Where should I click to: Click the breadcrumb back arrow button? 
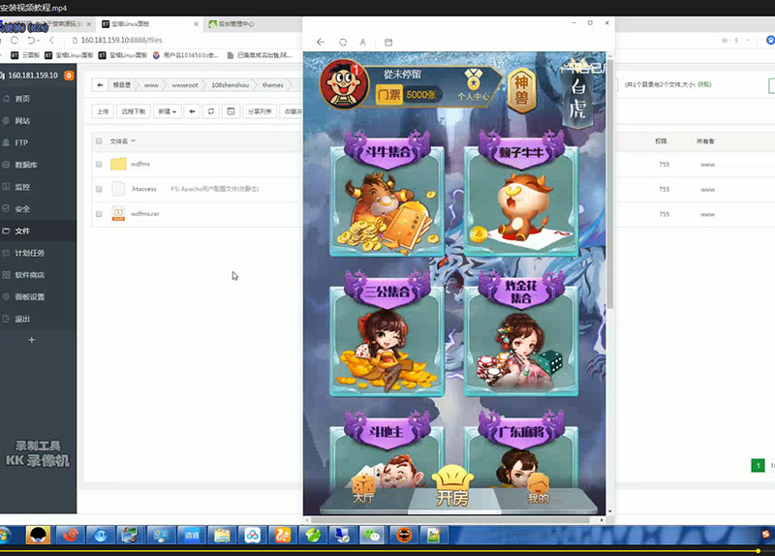coord(100,85)
